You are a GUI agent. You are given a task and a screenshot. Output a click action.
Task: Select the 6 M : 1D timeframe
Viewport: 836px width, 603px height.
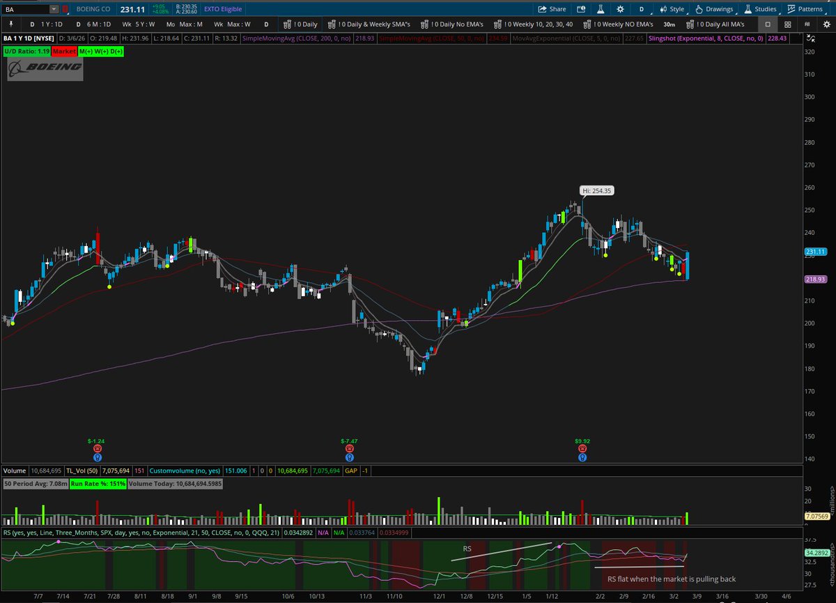coord(93,24)
